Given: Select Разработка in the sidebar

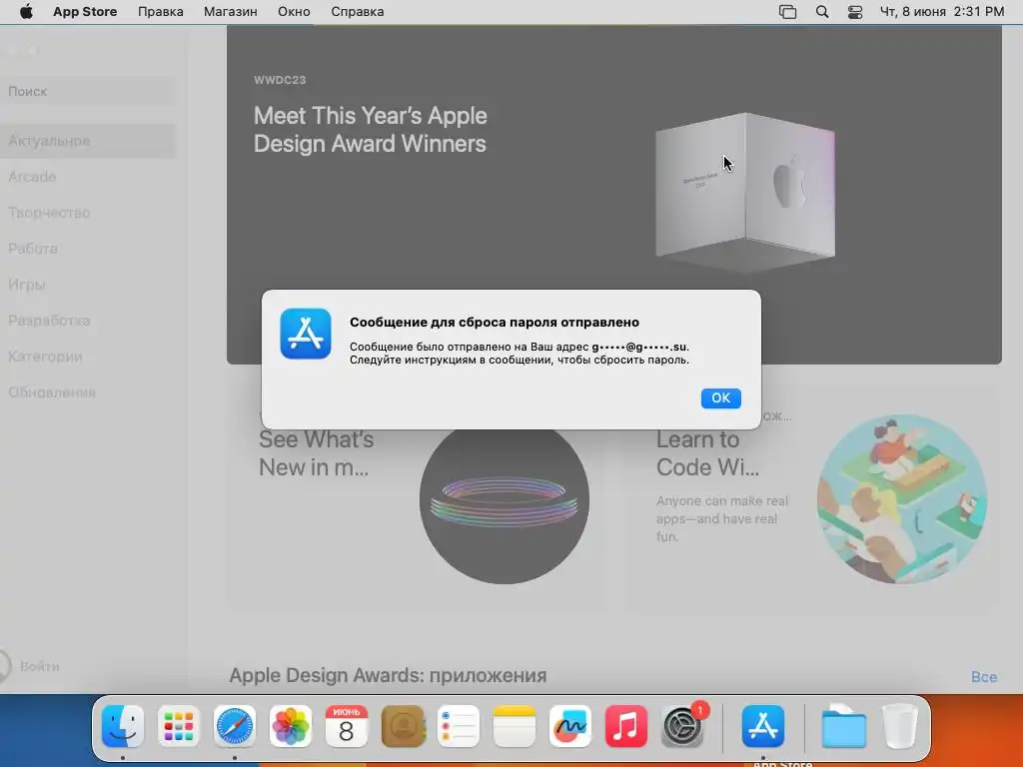Looking at the screenshot, I should coord(88,321).
